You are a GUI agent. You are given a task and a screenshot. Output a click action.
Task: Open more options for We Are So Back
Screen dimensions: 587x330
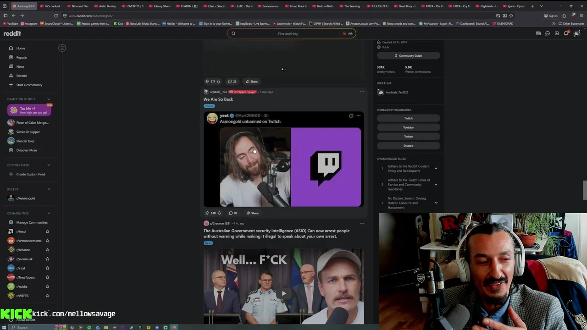[x=362, y=92]
